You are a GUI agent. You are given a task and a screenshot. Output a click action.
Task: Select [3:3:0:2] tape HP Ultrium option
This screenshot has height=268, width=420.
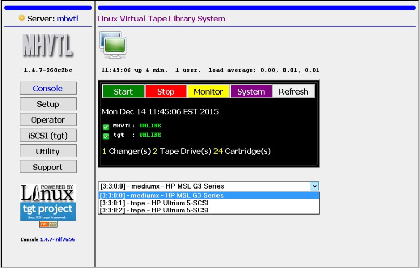click(209, 210)
